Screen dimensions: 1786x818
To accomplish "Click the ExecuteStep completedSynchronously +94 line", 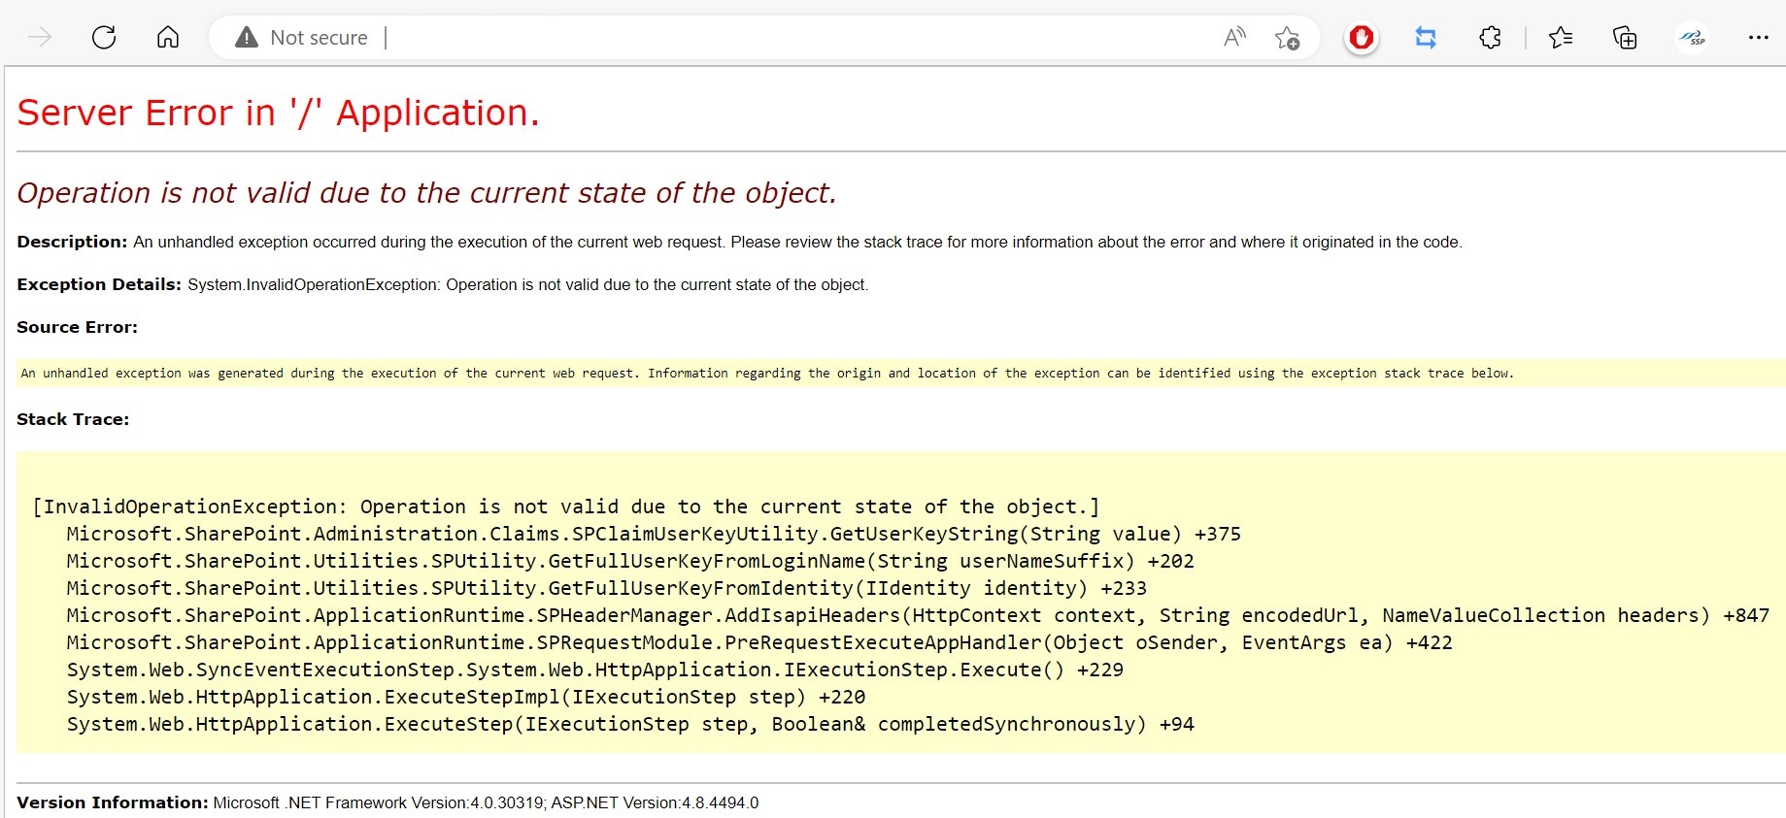I will tap(630, 724).
